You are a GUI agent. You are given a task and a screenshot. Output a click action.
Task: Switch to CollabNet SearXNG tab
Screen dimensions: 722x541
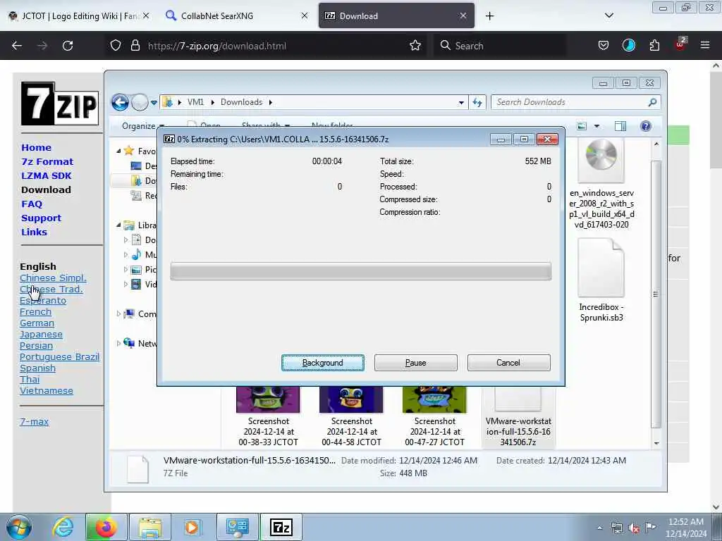237,16
